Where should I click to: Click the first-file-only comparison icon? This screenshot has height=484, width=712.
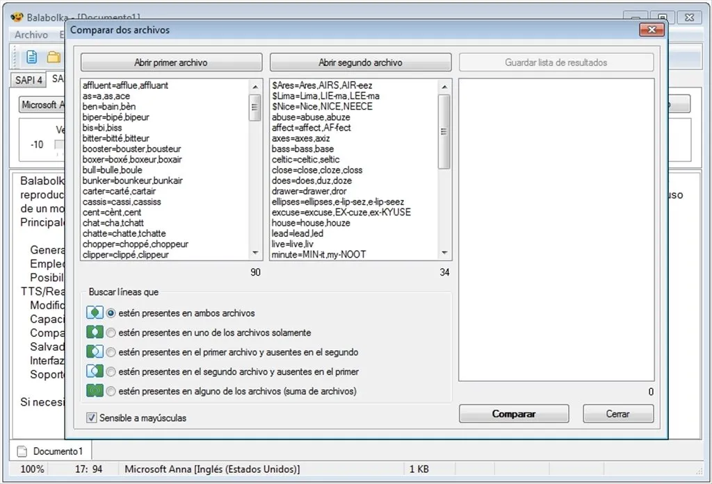tap(95, 351)
